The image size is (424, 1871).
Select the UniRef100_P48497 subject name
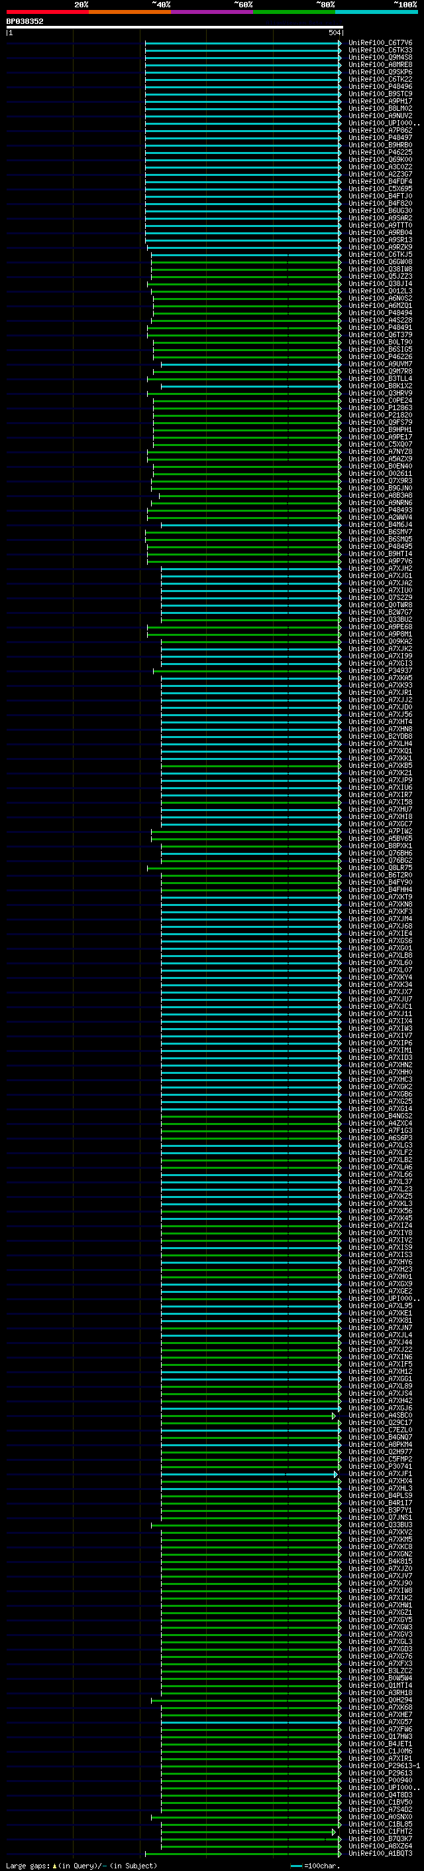(x=380, y=137)
